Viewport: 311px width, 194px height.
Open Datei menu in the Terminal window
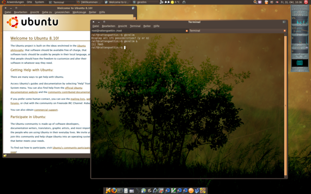click(x=96, y=26)
